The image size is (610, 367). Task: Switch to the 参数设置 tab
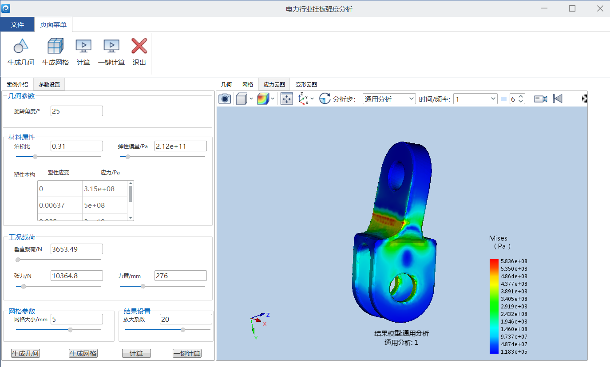coord(49,84)
